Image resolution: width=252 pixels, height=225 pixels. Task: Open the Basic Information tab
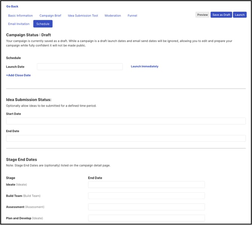(x=20, y=15)
